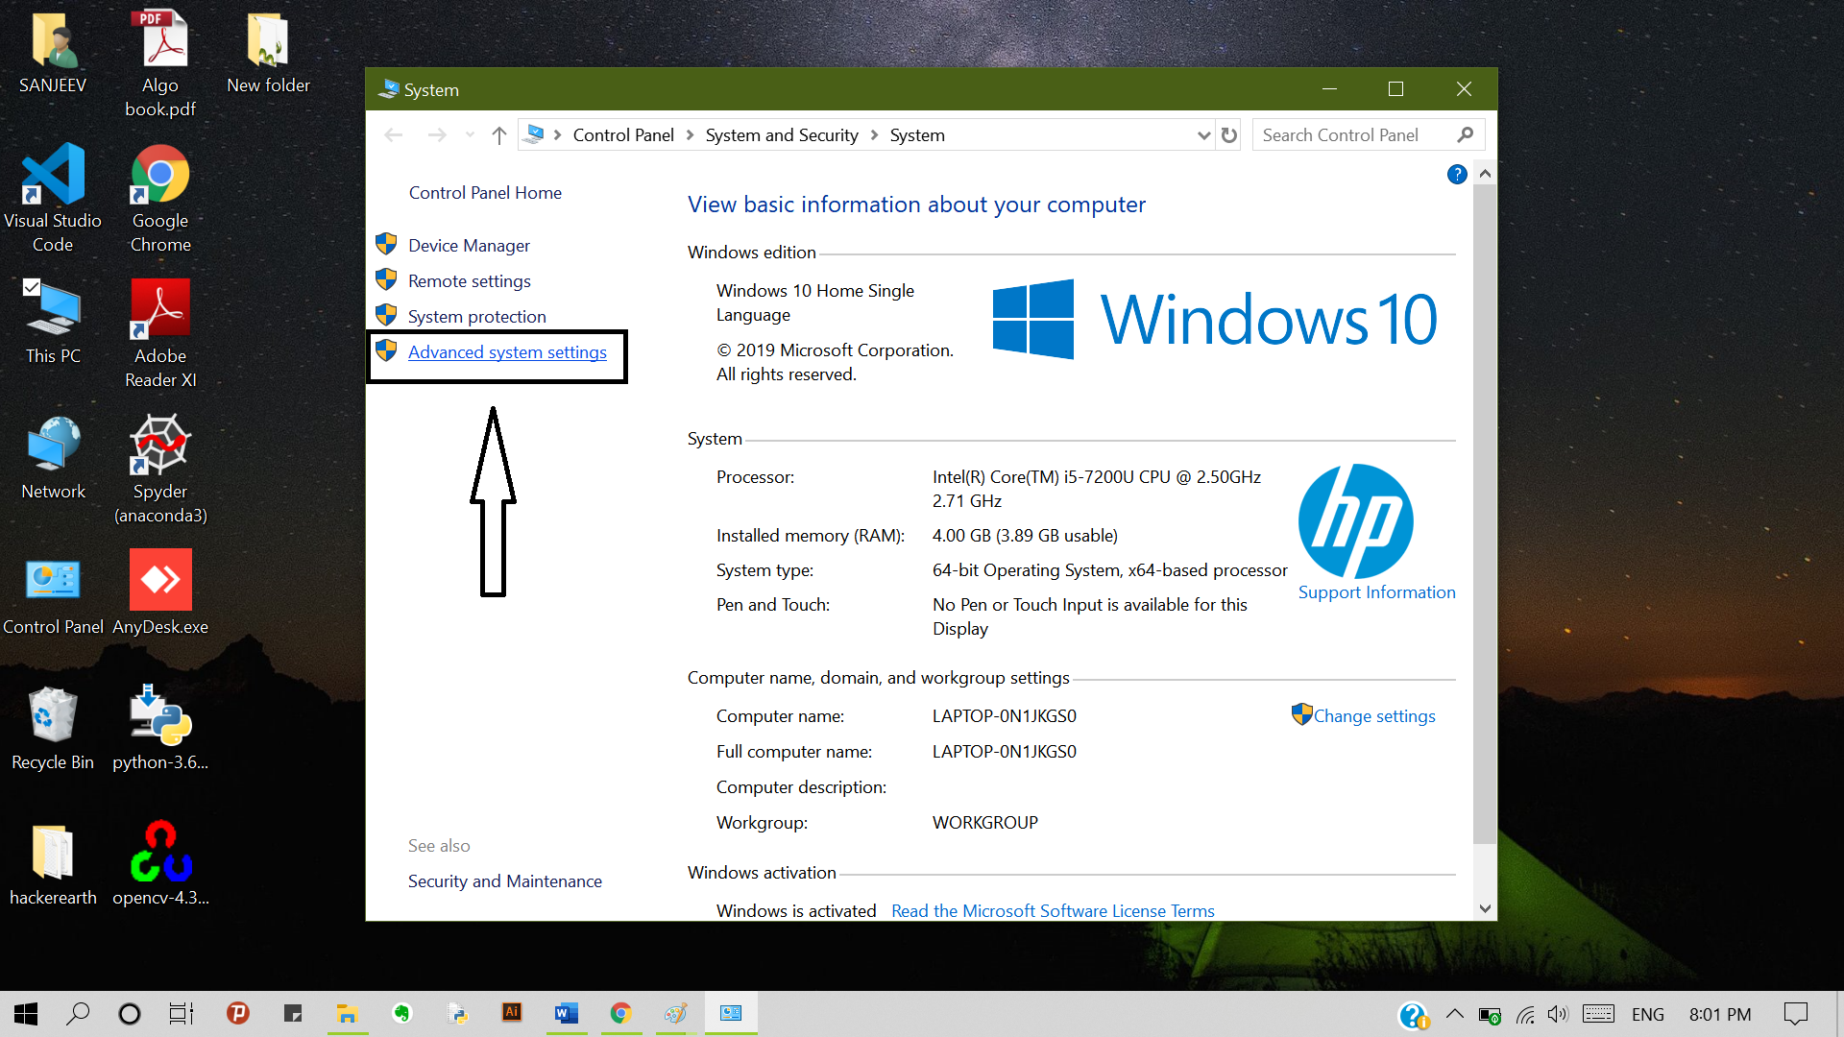Open Task View on the taskbar
Viewport: 1844px width, 1037px height.
[x=181, y=1013]
